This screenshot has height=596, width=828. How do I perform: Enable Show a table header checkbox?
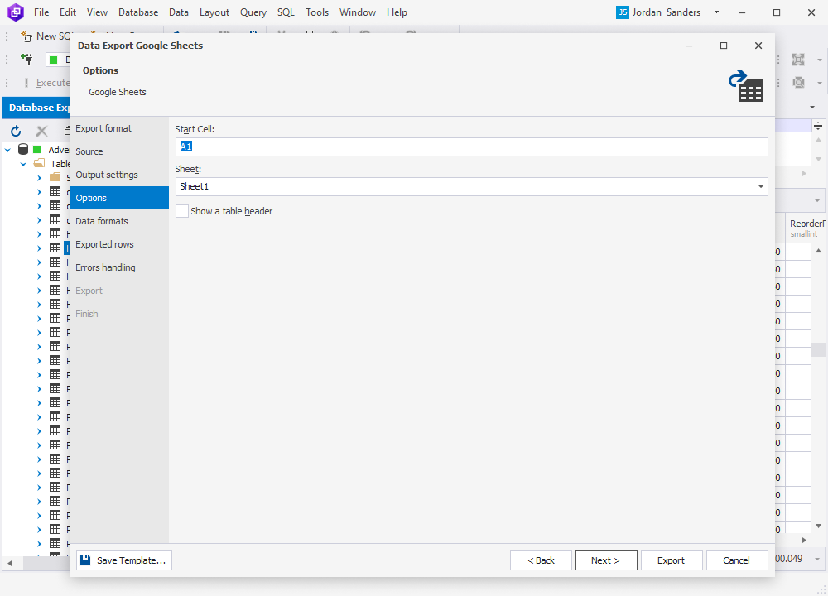click(182, 211)
